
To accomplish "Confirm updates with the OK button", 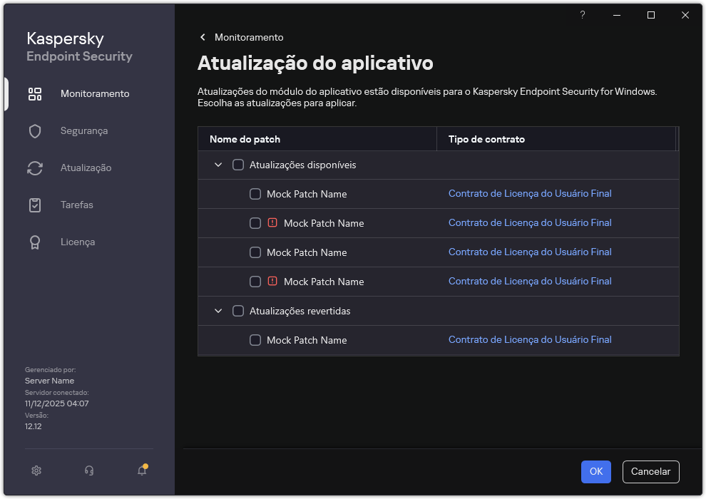I will coord(595,471).
